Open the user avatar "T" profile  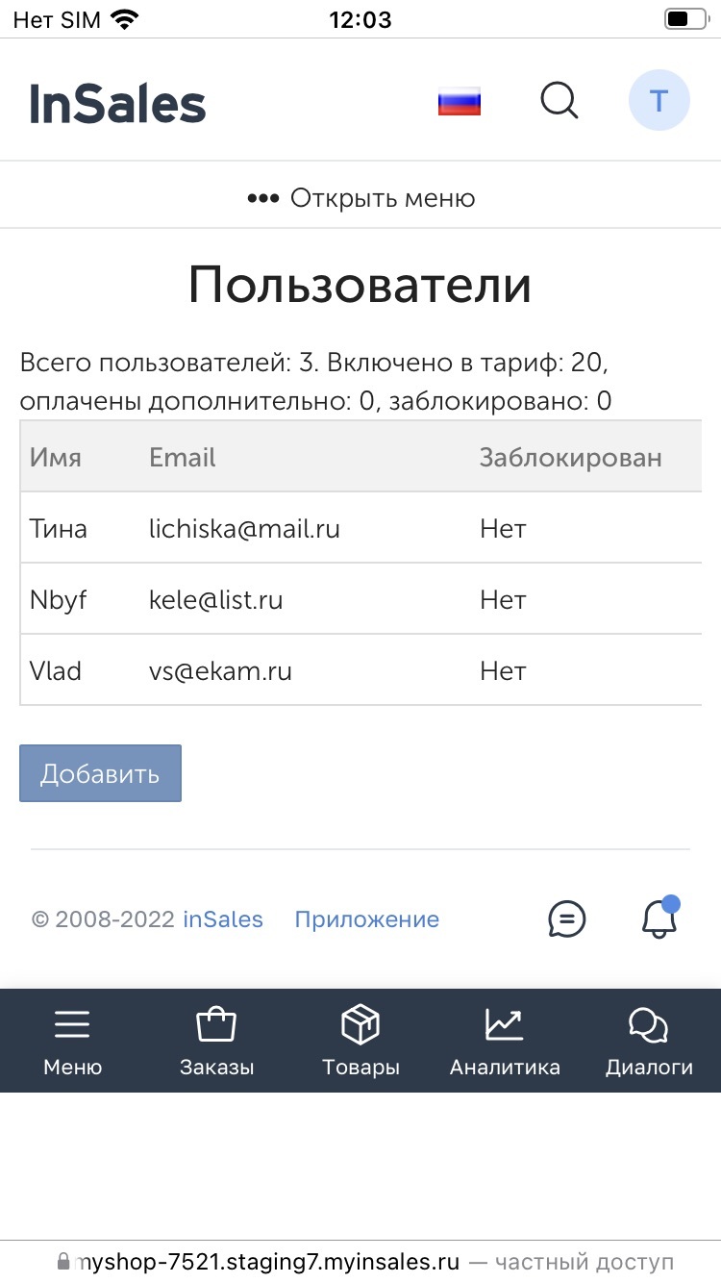click(x=659, y=100)
